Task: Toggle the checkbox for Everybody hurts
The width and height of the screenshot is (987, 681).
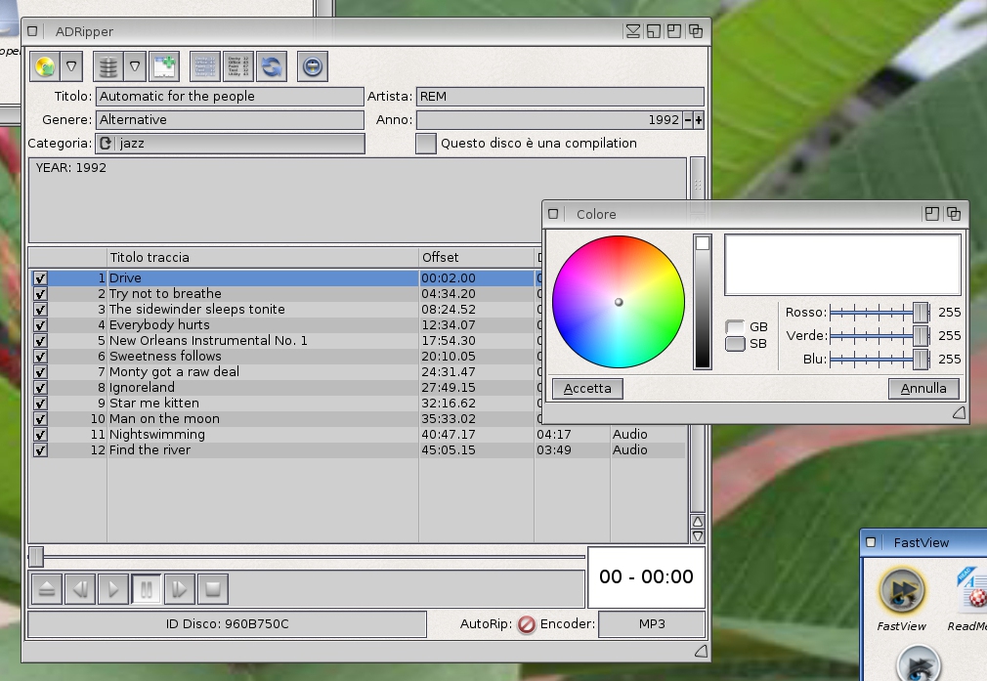Action: [x=40, y=325]
